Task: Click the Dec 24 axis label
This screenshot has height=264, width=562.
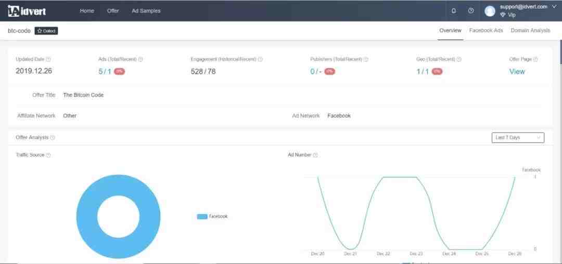Action: tap(449, 254)
